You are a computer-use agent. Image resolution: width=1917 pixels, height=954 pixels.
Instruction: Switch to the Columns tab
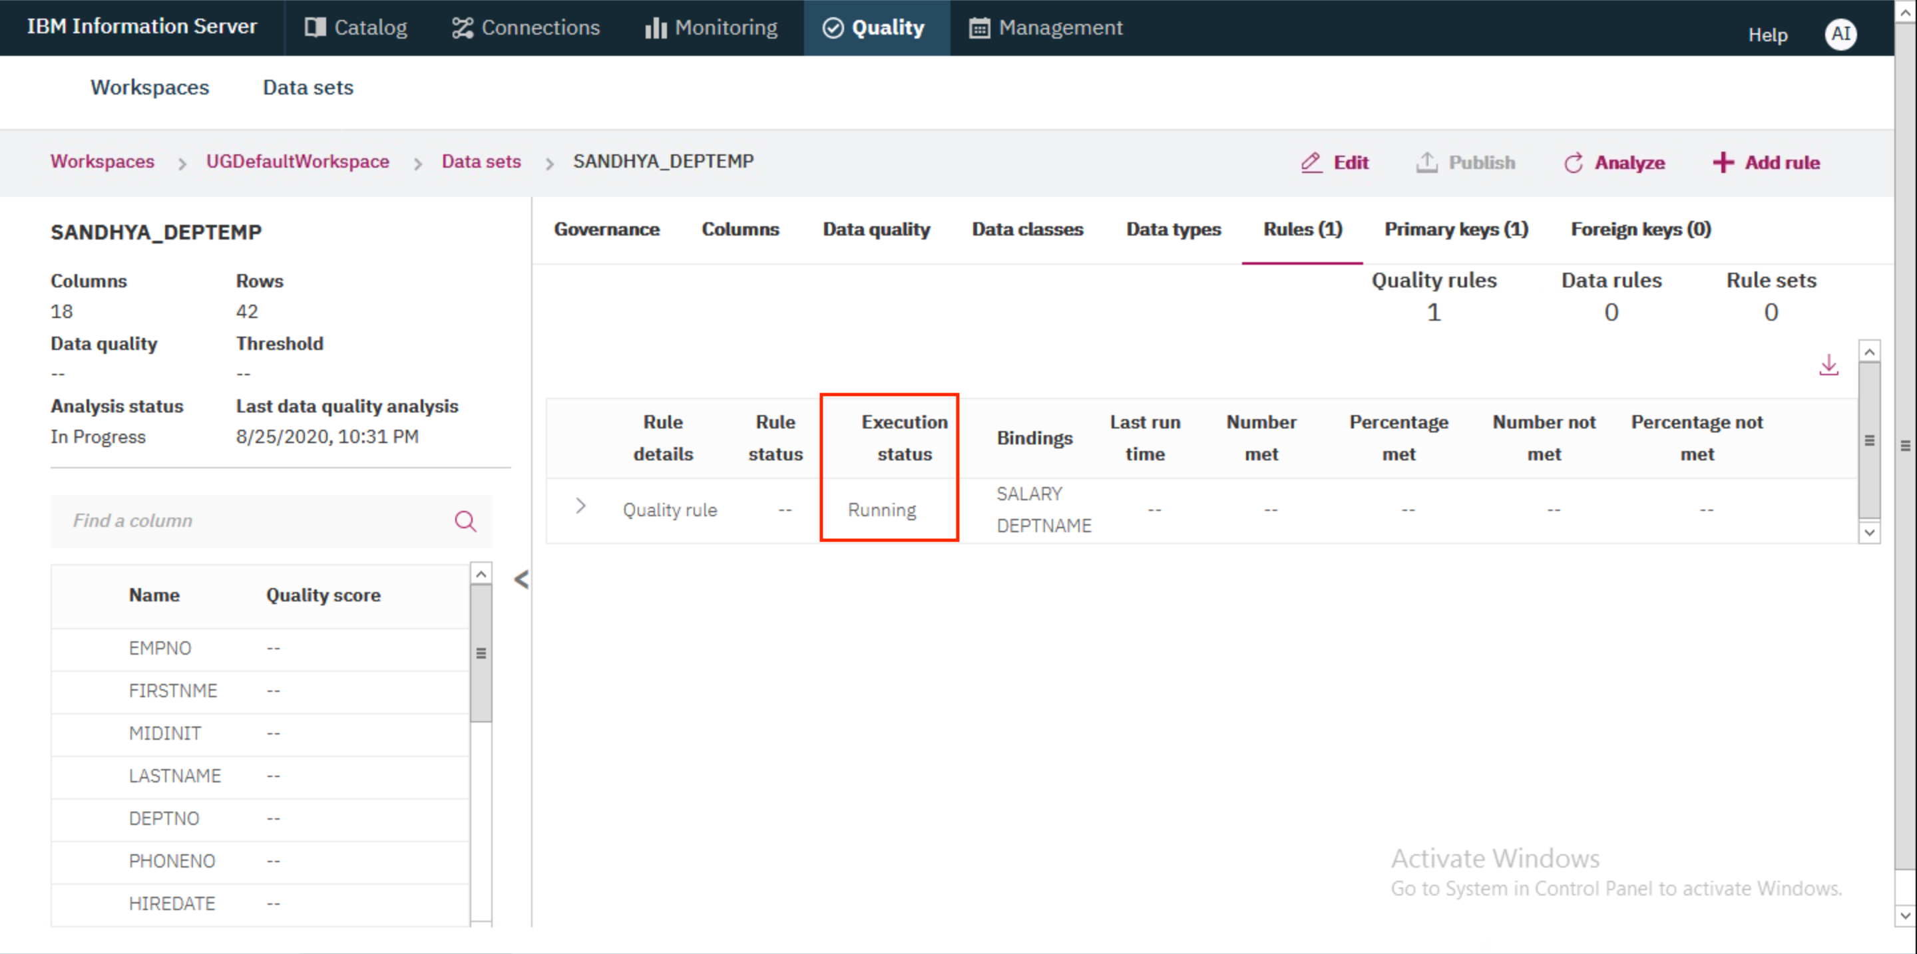tap(740, 229)
